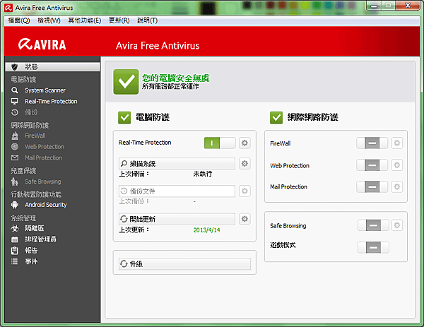Click the Avira logo in the red banner

[x=42, y=44]
